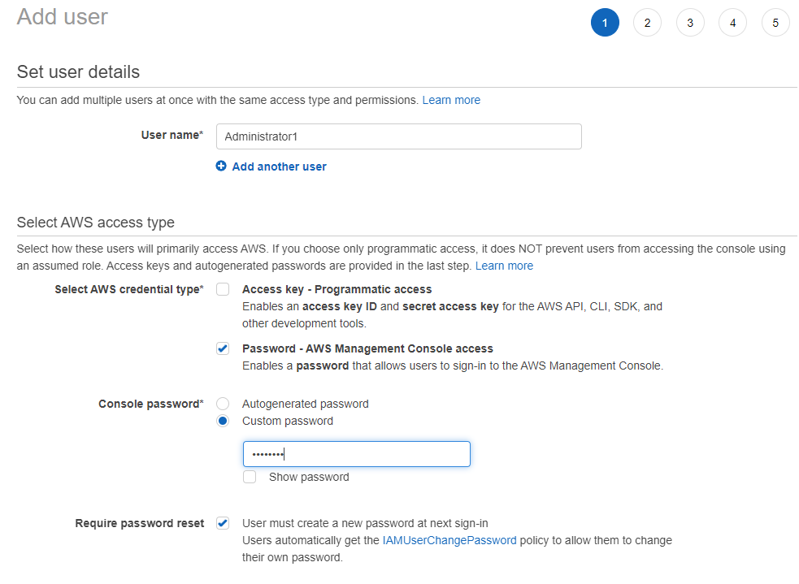Click the Access key - Programmatic access label

click(x=337, y=289)
